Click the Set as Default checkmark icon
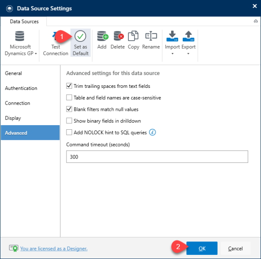The width and height of the screenshot is (261, 259). [x=80, y=36]
